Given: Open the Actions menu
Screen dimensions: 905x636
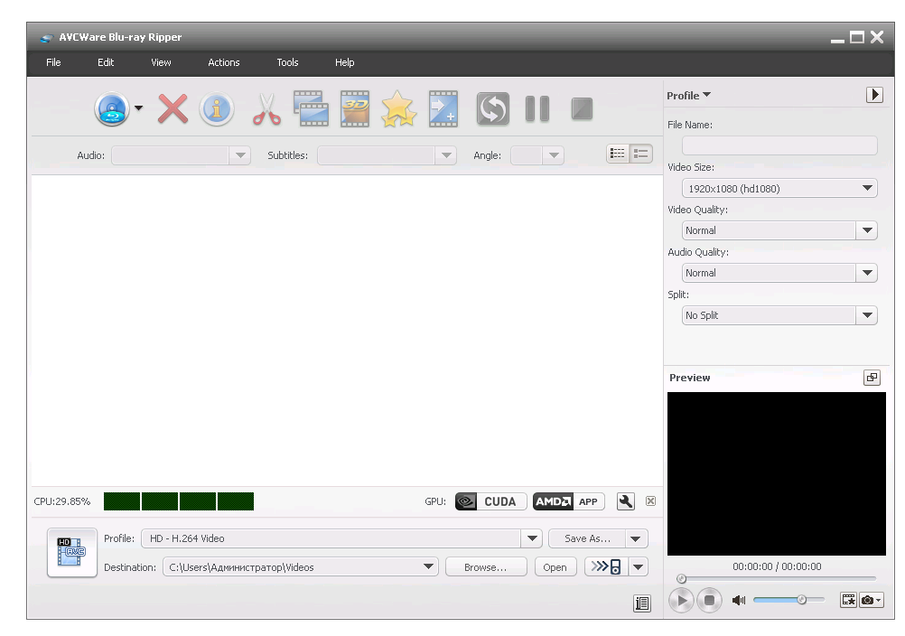Looking at the screenshot, I should (224, 62).
